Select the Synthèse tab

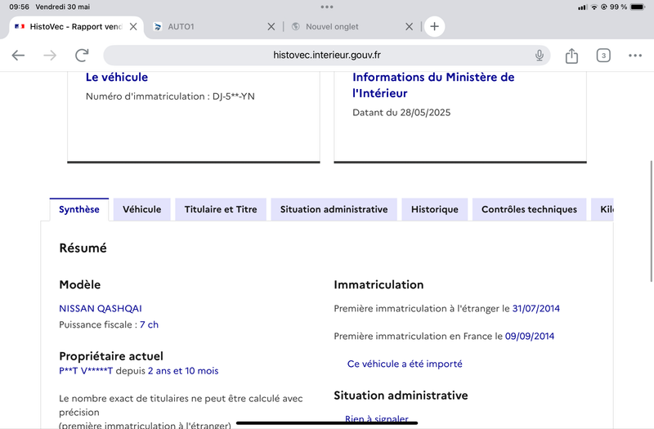(x=79, y=209)
